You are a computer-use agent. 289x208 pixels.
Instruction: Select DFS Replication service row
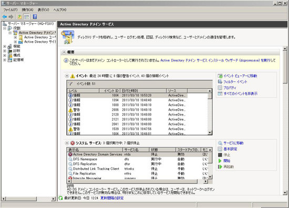pos(138,164)
